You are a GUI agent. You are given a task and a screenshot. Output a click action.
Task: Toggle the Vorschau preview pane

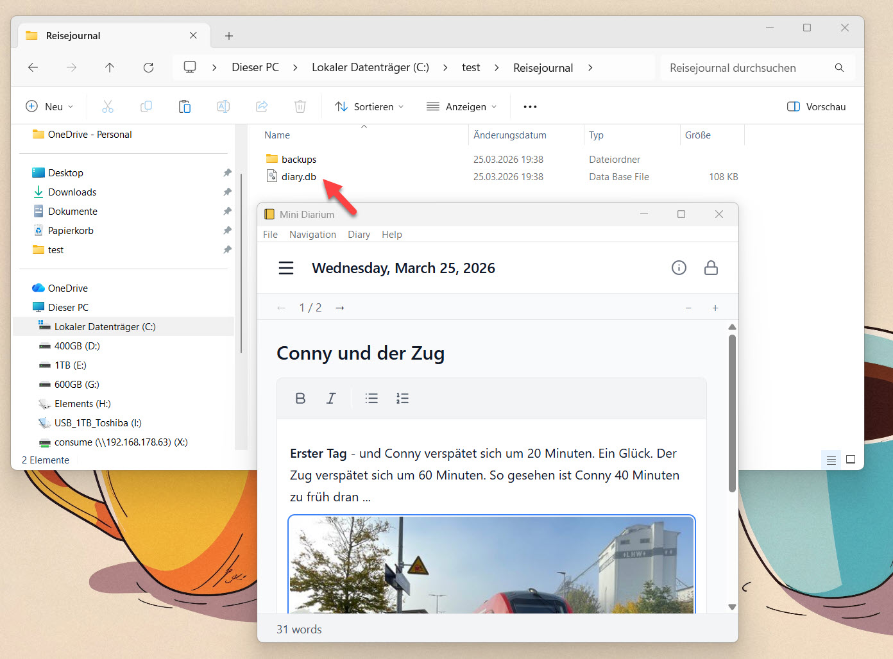coord(816,106)
